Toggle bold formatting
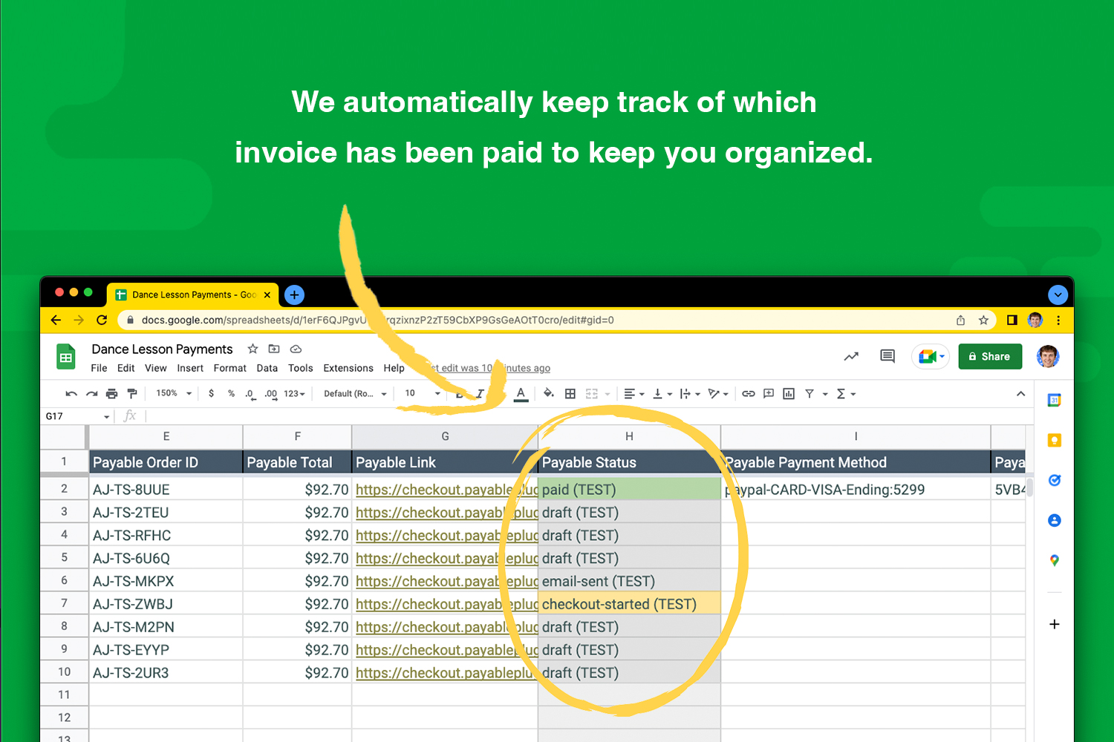1114x742 pixels. [460, 393]
